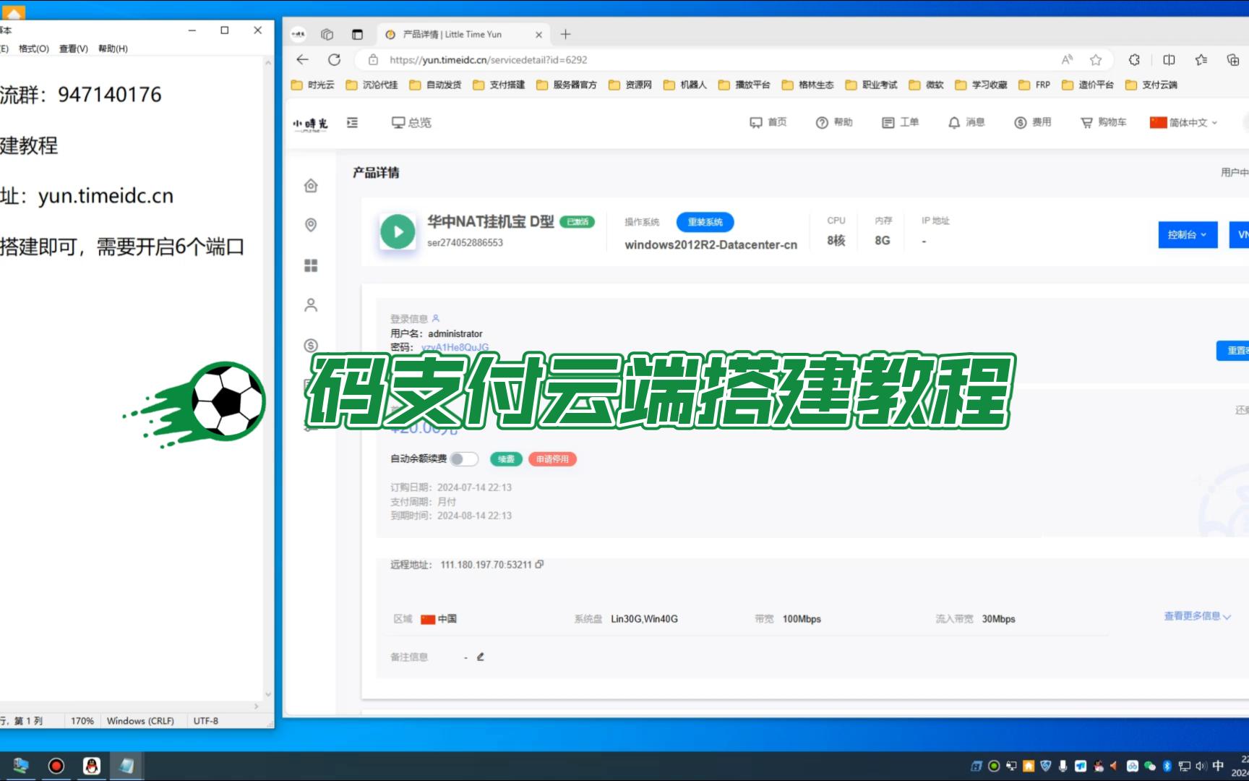Image resolution: width=1249 pixels, height=781 pixels.
Task: Open Notepad 帮助(H) menu
Action: click(113, 48)
